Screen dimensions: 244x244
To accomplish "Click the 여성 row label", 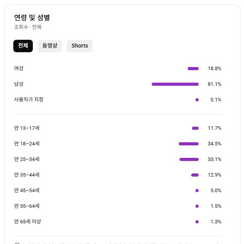I will pyautogui.click(x=19, y=68).
